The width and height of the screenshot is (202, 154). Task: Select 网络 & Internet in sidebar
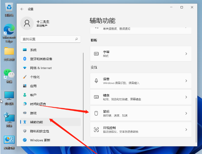click(x=50, y=68)
